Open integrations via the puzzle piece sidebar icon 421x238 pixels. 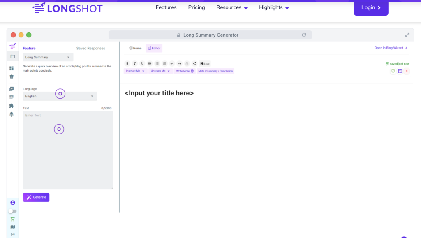coord(12,106)
